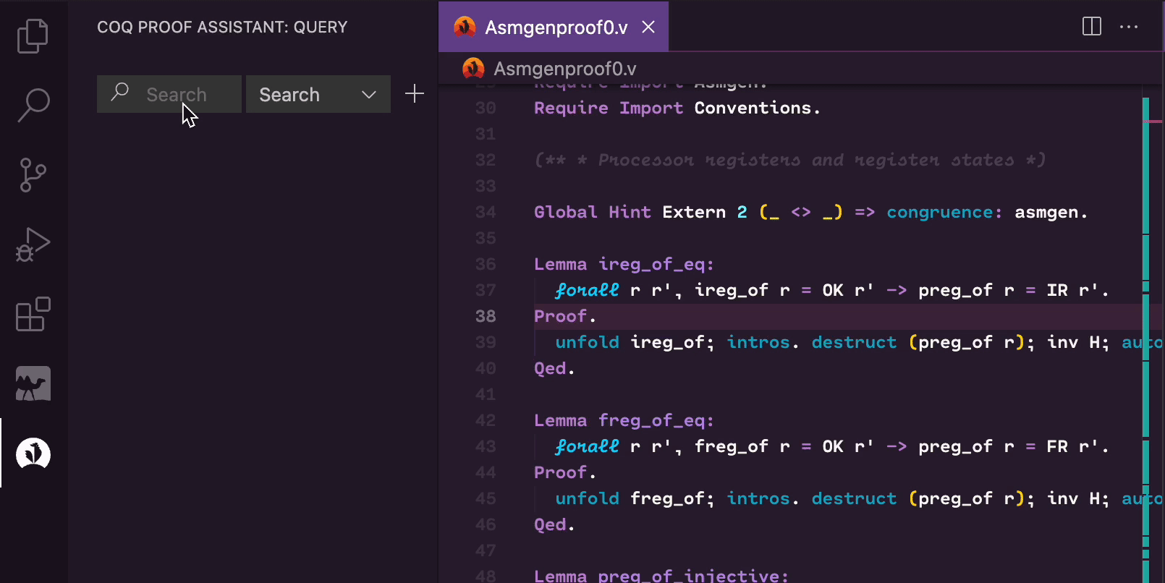Viewport: 1165px width, 583px height.
Task: Add a new query with plus button
Action: (x=414, y=93)
